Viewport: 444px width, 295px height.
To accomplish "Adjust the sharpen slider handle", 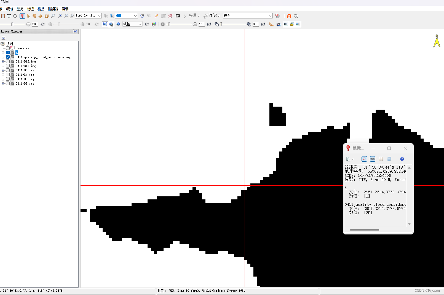I will (x=169, y=24).
